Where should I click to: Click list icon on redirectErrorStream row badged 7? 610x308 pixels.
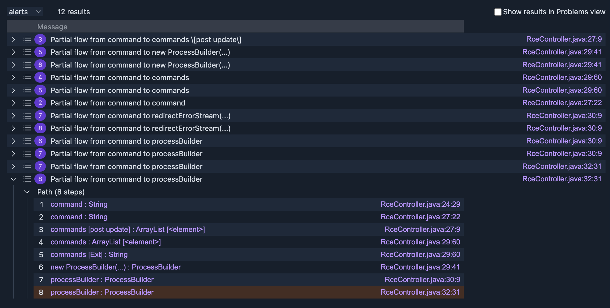[x=27, y=116]
